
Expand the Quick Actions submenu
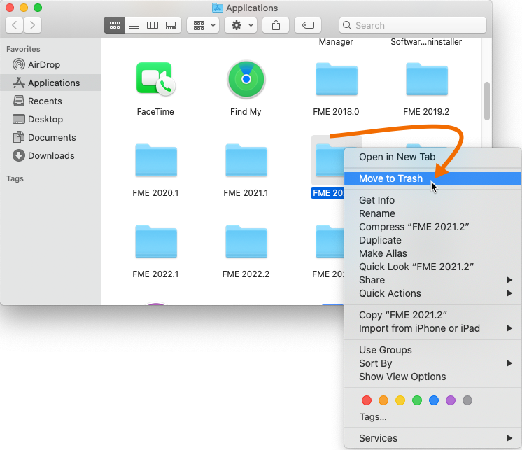(x=432, y=293)
